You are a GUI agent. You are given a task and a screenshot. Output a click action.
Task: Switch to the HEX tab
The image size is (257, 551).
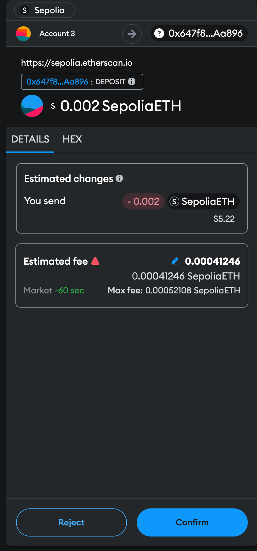[72, 139]
